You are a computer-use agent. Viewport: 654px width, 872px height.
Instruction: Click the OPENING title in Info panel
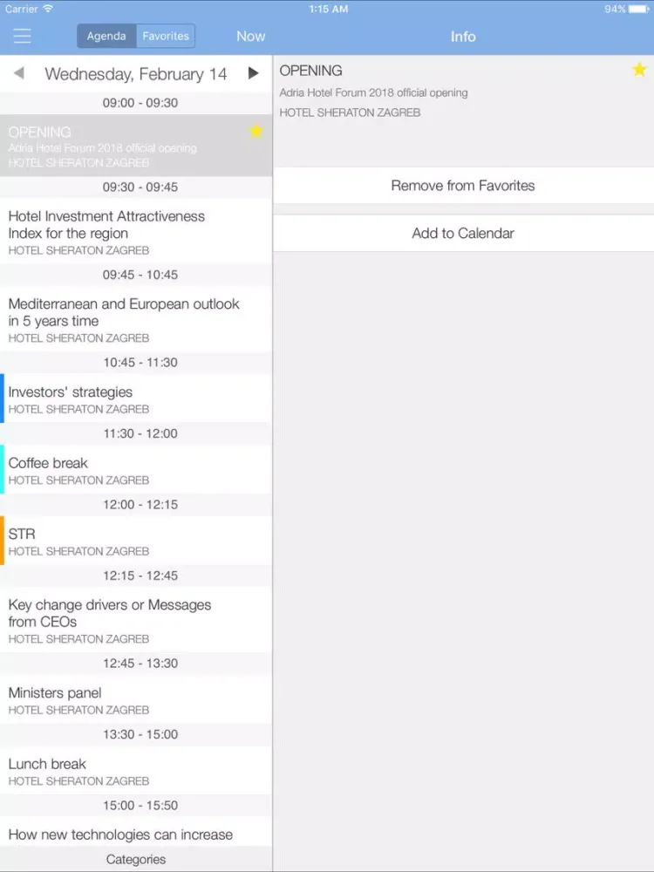coord(311,71)
